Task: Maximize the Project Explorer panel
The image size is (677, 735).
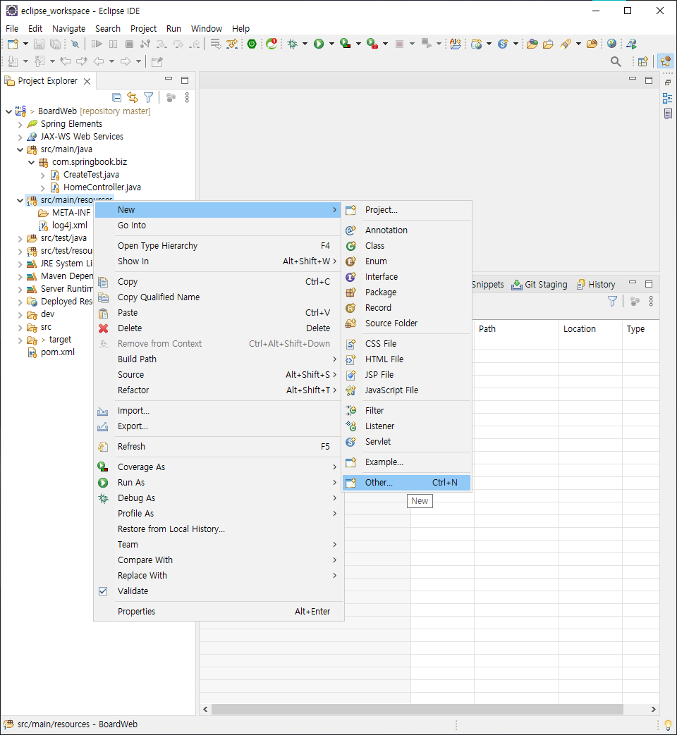Action: pyautogui.click(x=185, y=80)
